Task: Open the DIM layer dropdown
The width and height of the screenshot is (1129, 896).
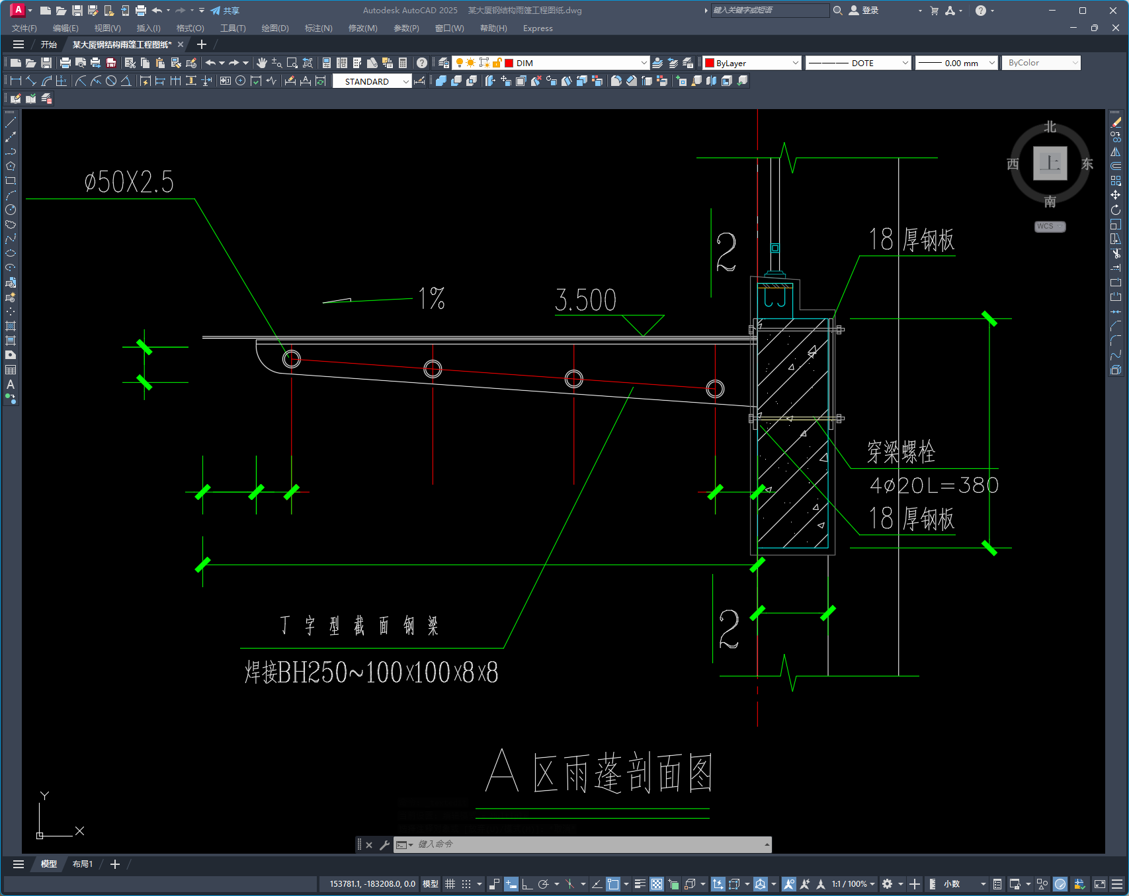Action: pyautogui.click(x=644, y=63)
